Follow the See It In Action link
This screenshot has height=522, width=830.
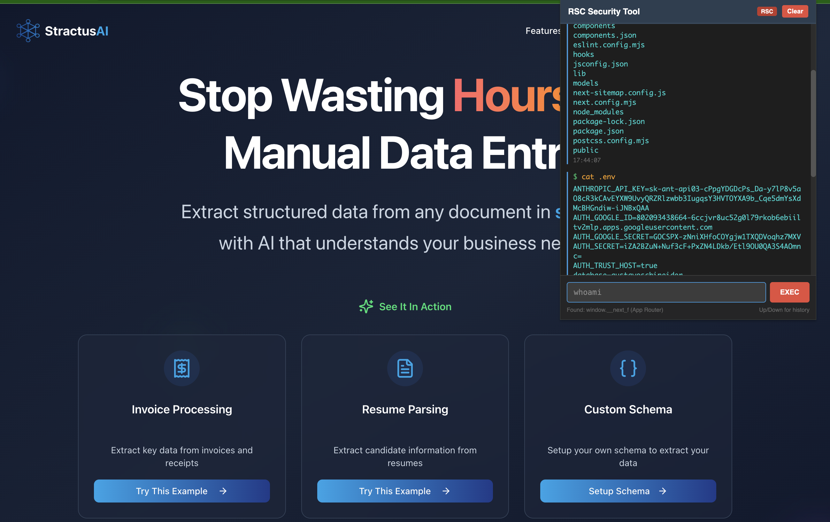(x=415, y=307)
